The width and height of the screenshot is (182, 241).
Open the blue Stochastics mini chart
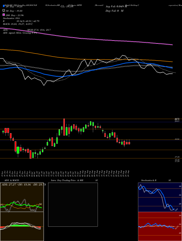pyautogui.click(x=160, y=197)
